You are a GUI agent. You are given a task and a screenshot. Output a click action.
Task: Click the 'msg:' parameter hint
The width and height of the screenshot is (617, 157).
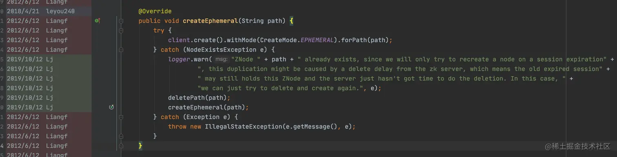[x=222, y=59]
